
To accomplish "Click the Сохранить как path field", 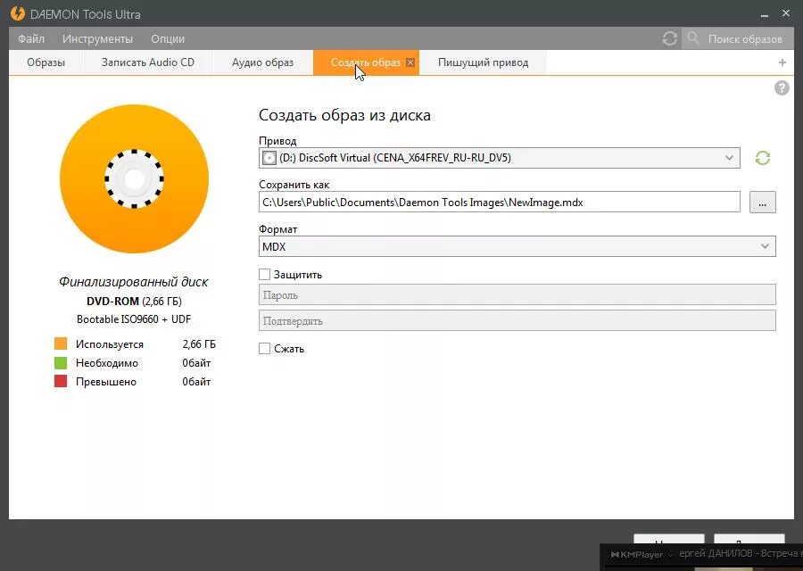I will tap(500, 203).
